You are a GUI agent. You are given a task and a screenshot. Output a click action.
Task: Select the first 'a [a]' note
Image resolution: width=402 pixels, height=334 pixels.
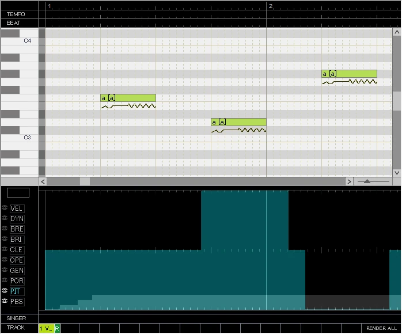click(128, 98)
